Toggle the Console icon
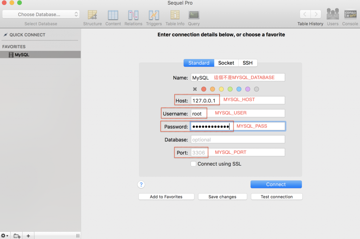Screen dimensions: 360x239 click(350, 14)
